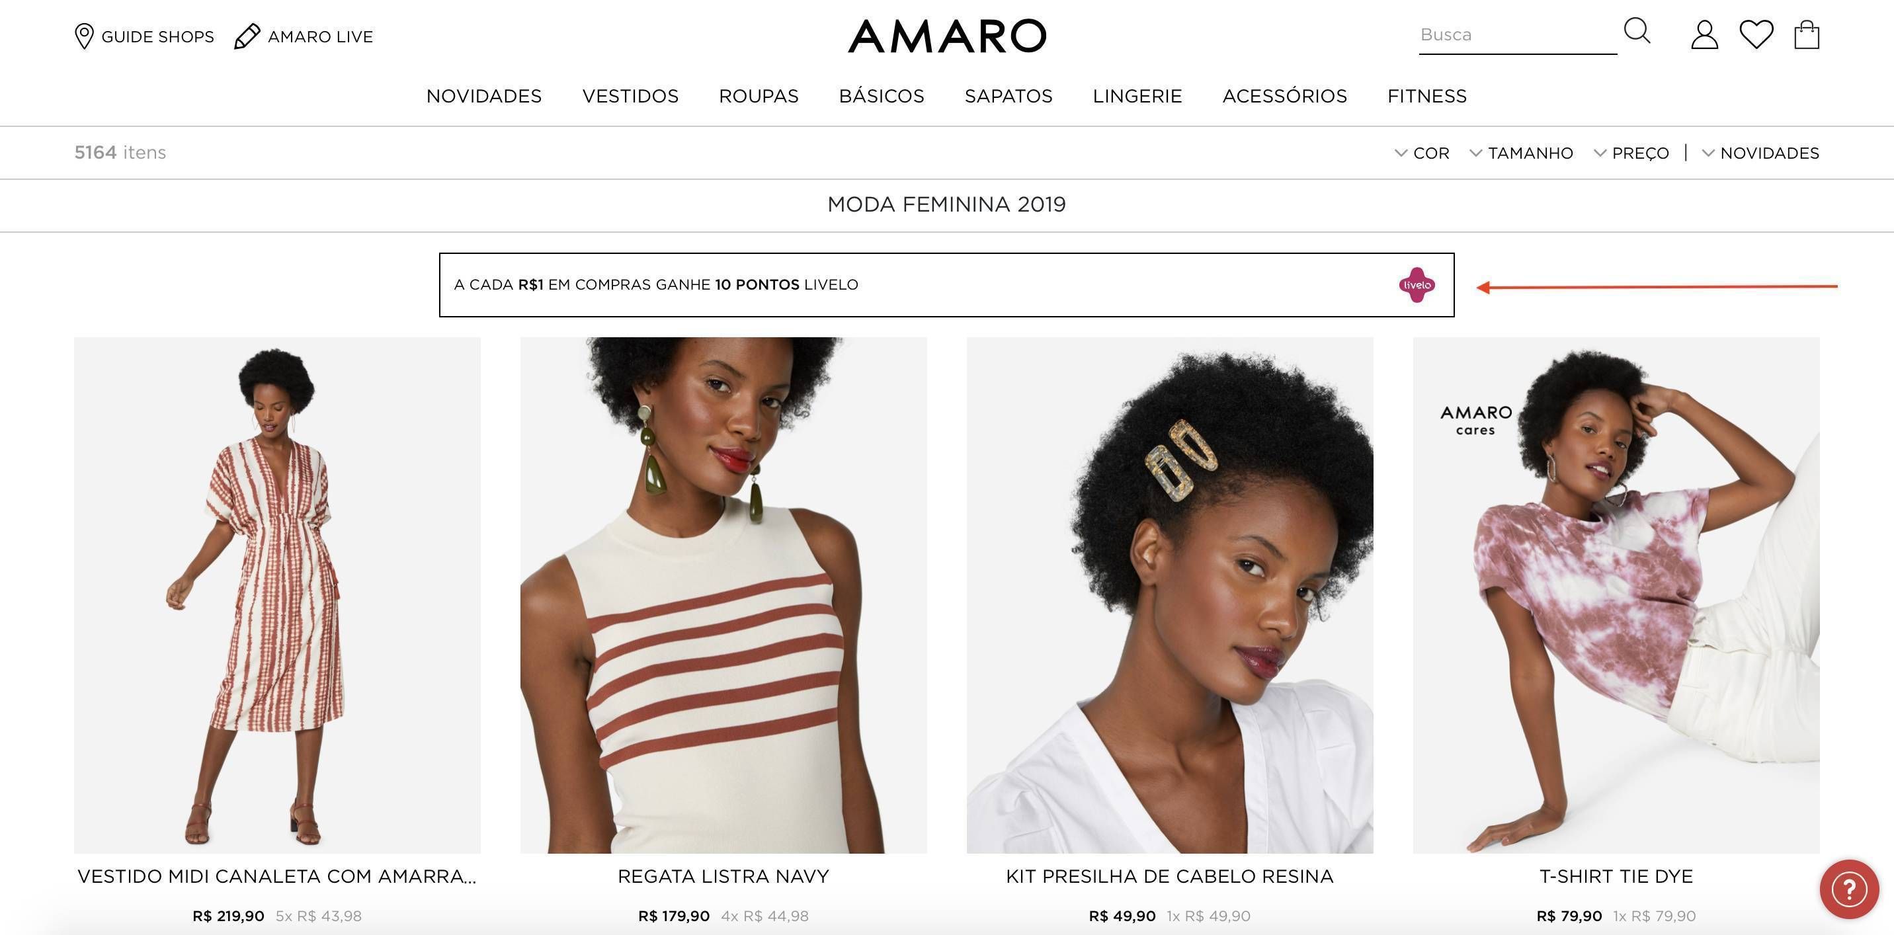The height and width of the screenshot is (935, 1894).
Task: Open the SAPATOS menu item
Action: coord(1008,97)
